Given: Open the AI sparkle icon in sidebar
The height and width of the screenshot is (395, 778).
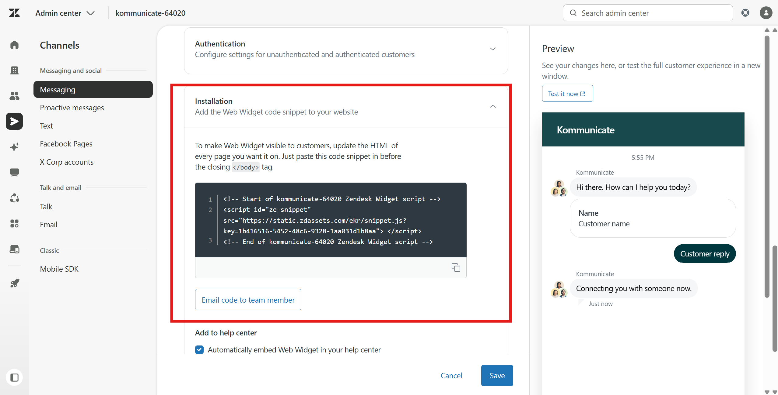Looking at the screenshot, I should [14, 147].
